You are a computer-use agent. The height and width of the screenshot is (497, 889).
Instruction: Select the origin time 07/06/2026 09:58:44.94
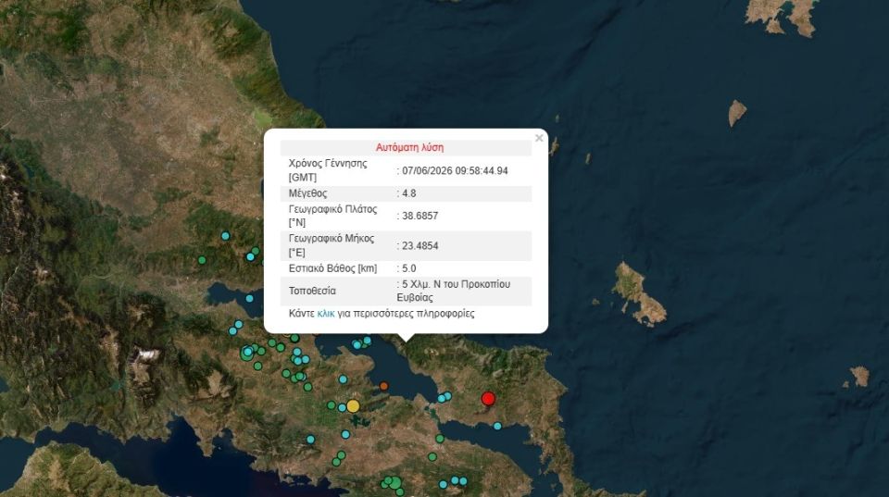(455, 170)
